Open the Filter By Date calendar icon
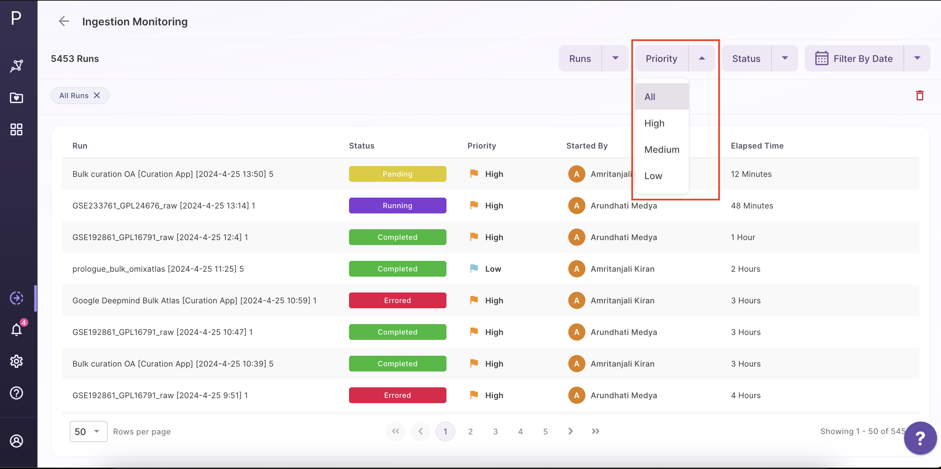941x469 pixels. click(x=822, y=58)
